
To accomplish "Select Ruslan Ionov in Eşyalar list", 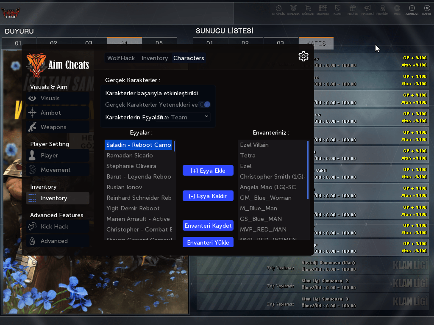I will coord(139,187).
